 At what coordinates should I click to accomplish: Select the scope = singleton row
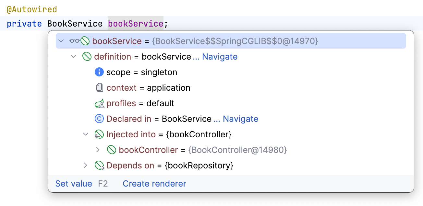click(142, 72)
